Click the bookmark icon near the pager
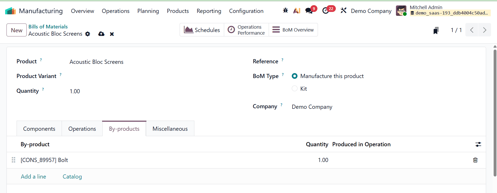 436,30
